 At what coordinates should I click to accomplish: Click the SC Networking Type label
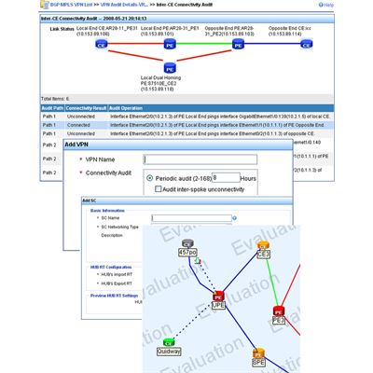pyautogui.click(x=119, y=227)
